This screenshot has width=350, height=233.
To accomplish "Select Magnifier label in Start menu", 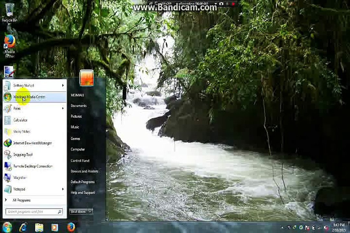I will point(20,178).
